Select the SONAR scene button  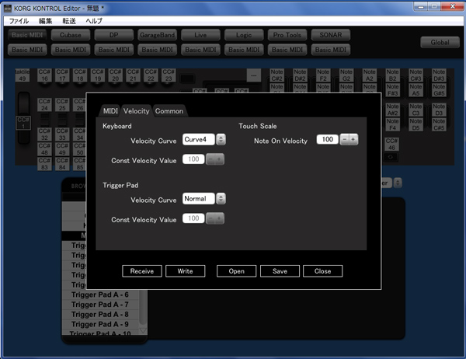pos(331,35)
